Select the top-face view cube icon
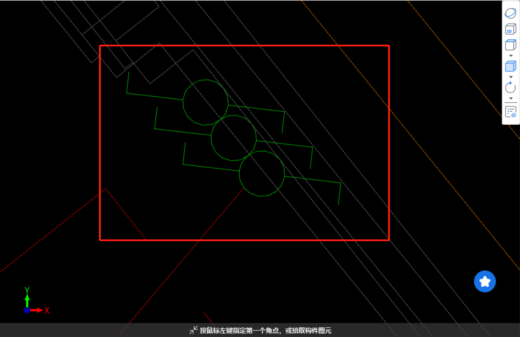 [x=510, y=45]
